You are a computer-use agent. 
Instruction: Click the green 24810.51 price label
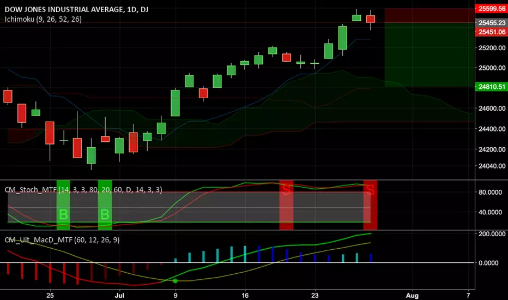pos(492,87)
